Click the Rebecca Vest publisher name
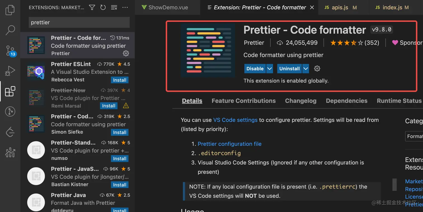The height and width of the screenshot is (212, 423). click(x=68, y=80)
